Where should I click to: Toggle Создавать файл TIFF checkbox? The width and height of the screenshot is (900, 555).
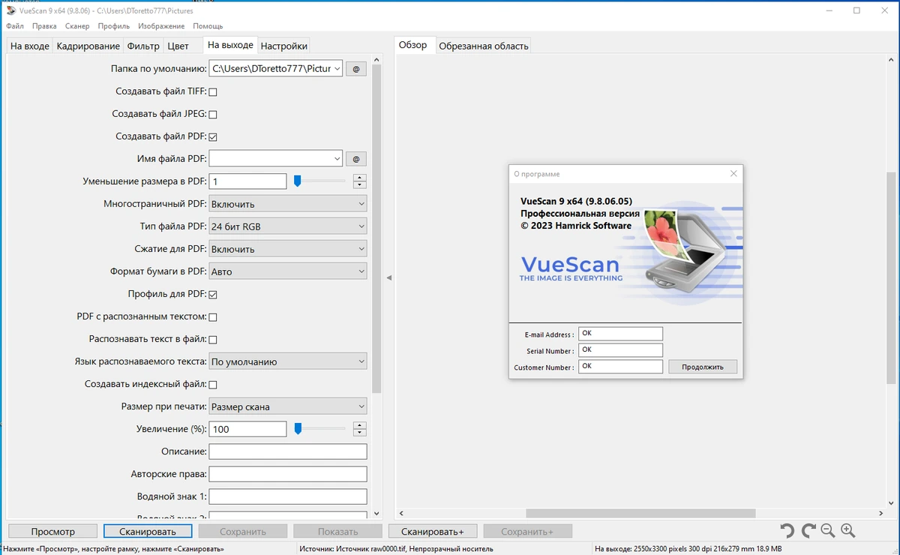coord(213,92)
